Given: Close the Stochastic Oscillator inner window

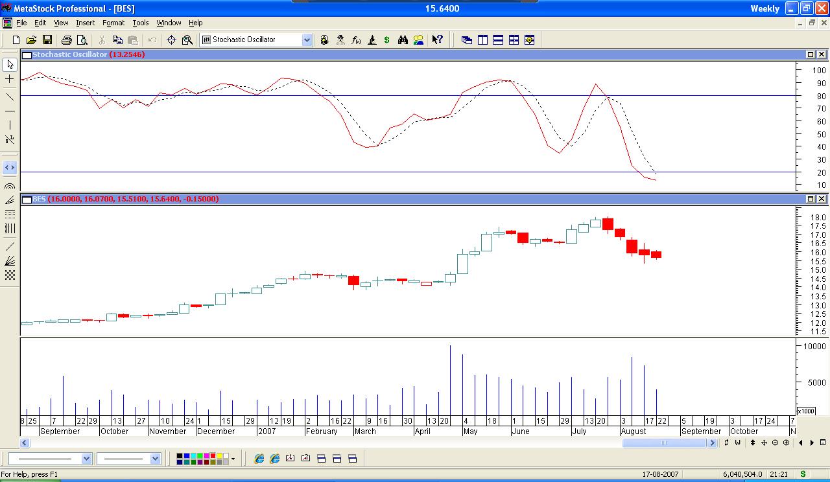Looking at the screenshot, I should click(x=822, y=54).
